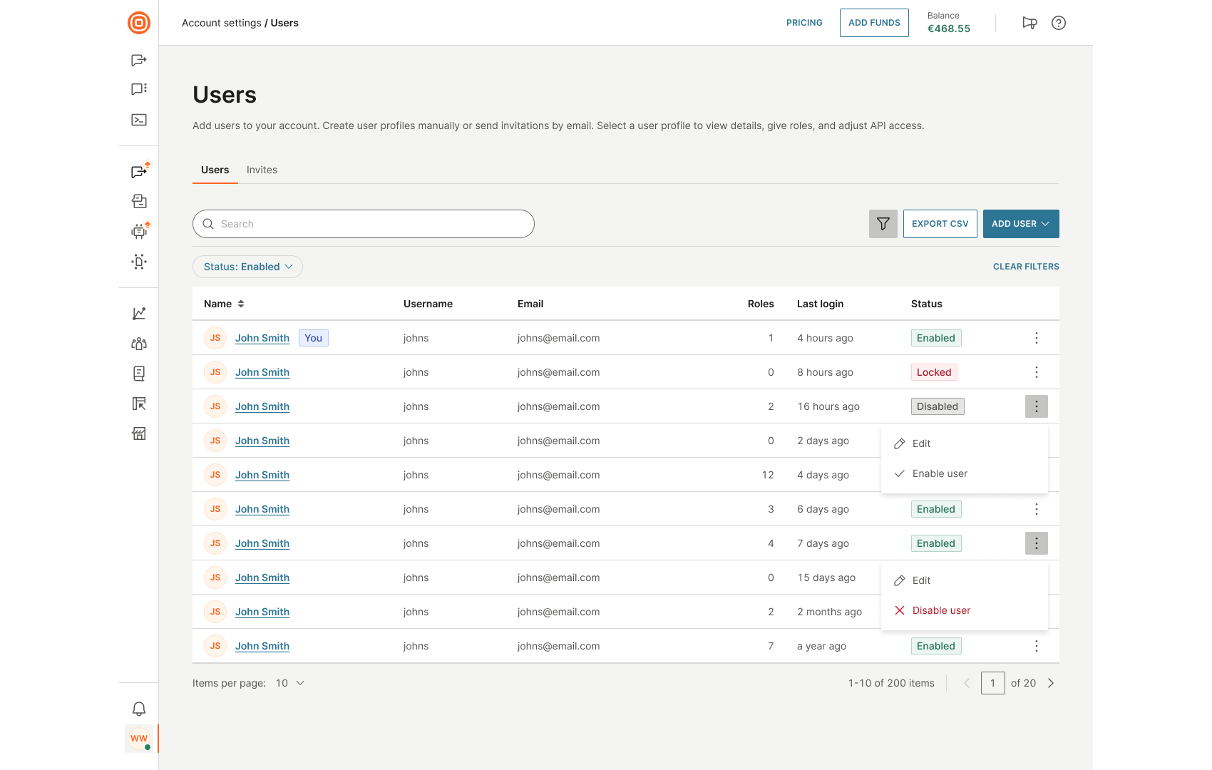Open actions menu for the Locked user row
The width and height of the screenshot is (1212, 770).
pos(1037,372)
